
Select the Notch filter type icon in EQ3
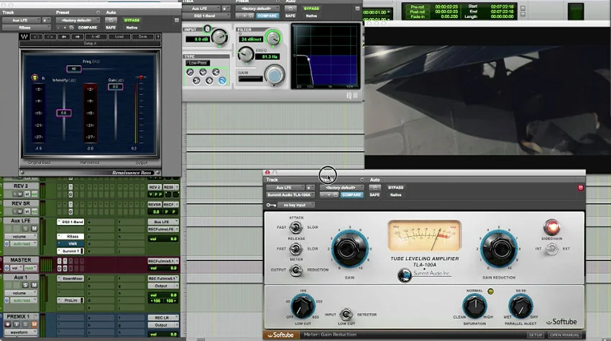click(x=203, y=72)
